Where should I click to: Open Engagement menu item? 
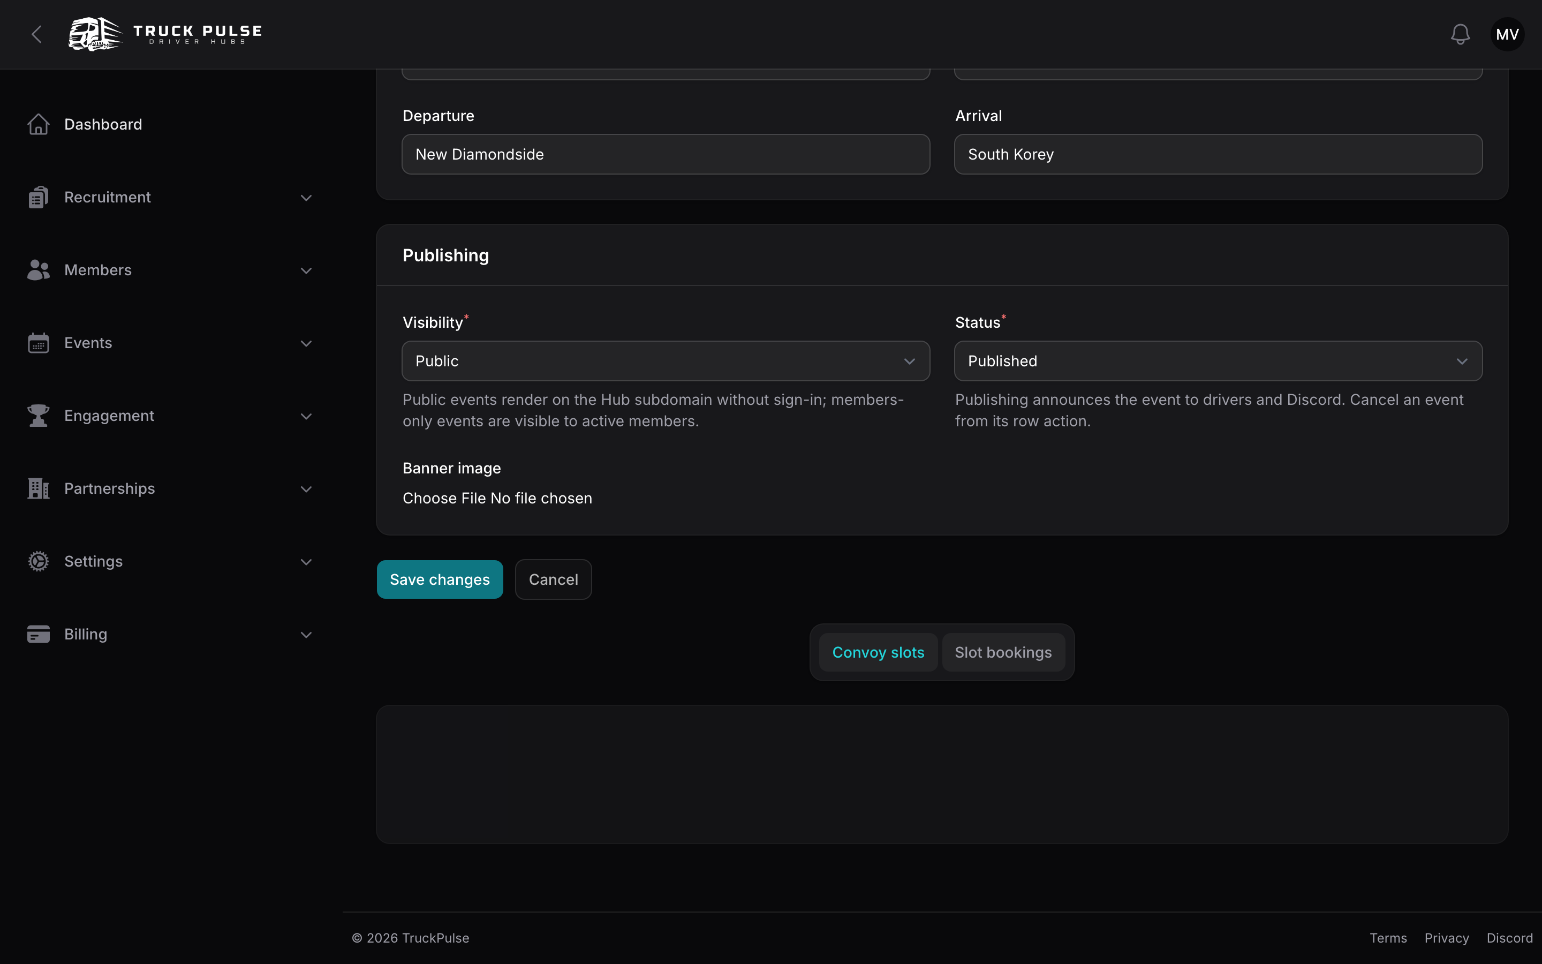(x=109, y=416)
